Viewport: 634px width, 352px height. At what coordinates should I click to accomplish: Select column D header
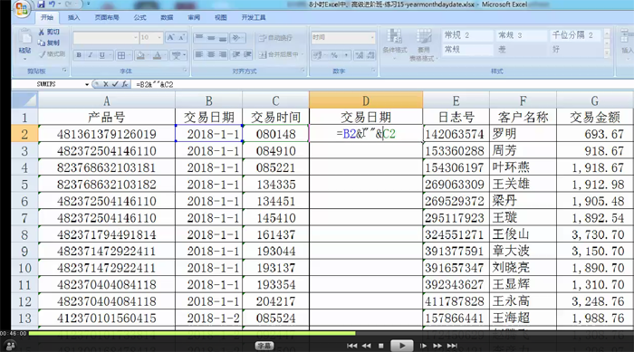(x=366, y=100)
